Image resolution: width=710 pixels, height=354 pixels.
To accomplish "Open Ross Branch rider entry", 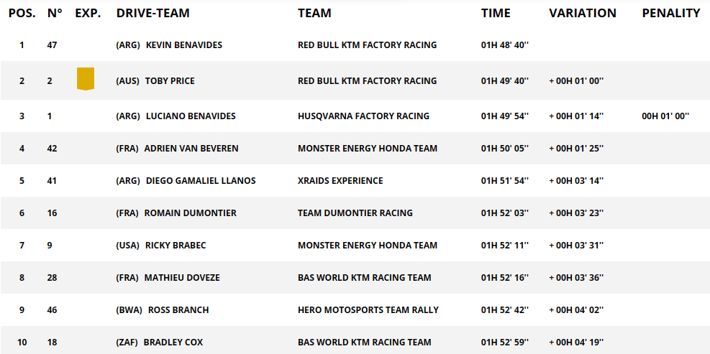I will coord(178,310).
